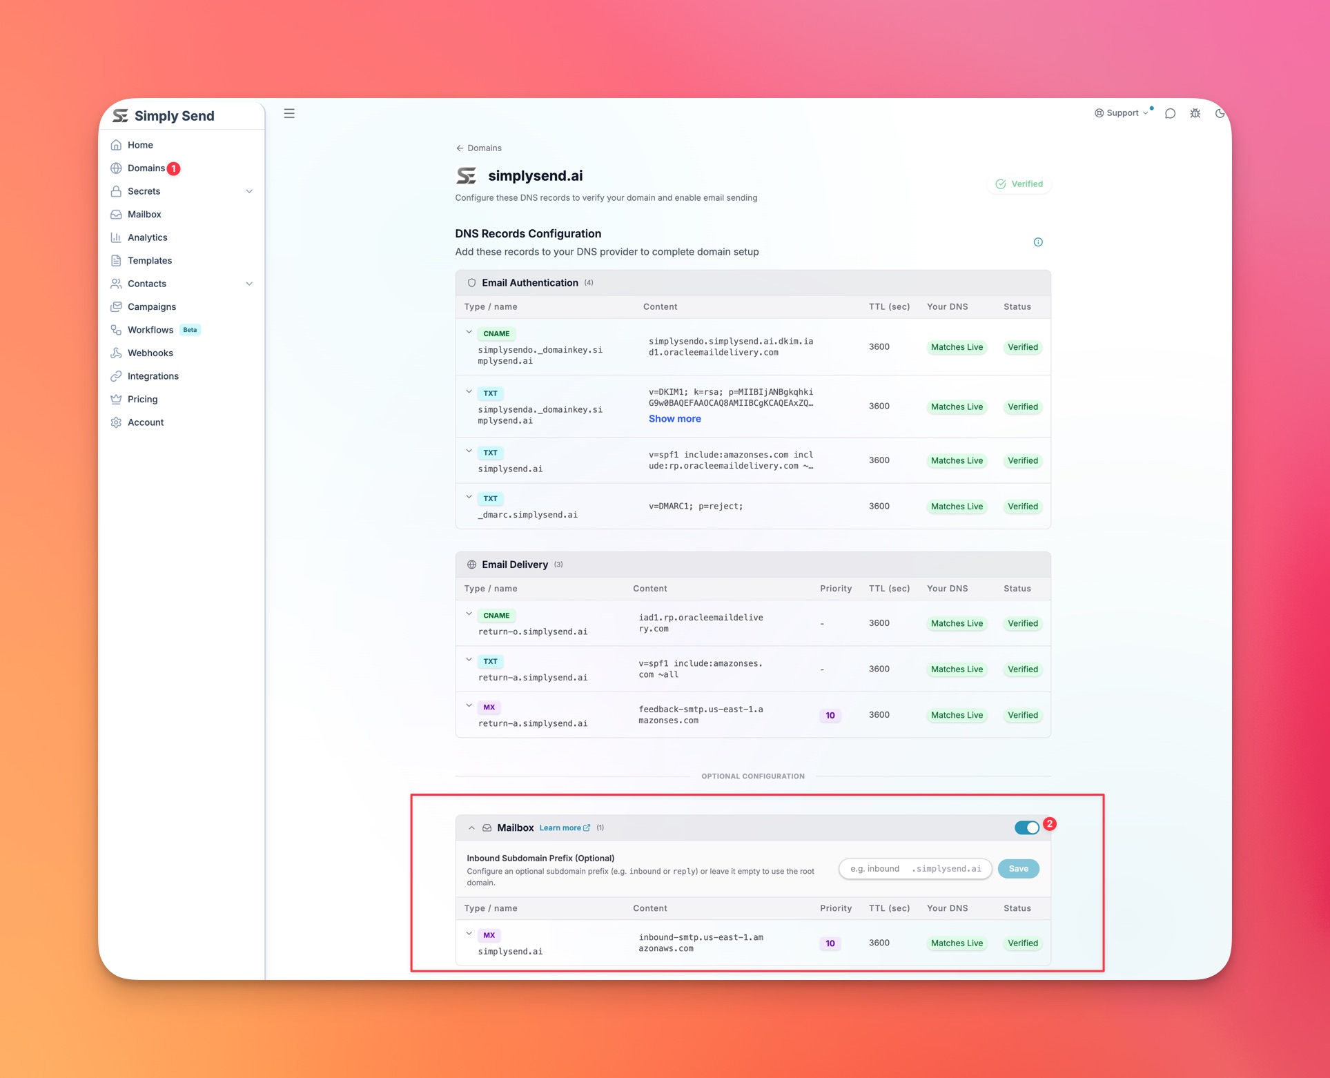Click Show more on DKIM content
Viewport: 1330px width, 1078px height.
674,419
